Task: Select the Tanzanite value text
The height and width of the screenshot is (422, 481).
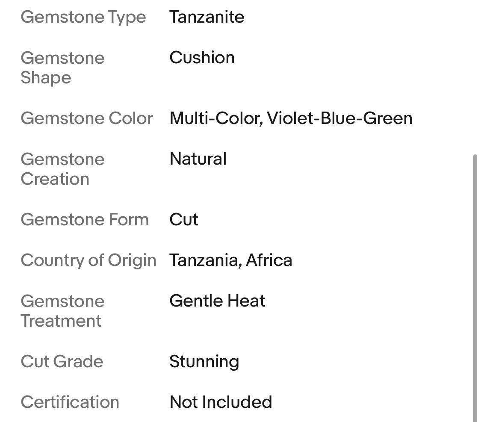Action: pos(207,17)
